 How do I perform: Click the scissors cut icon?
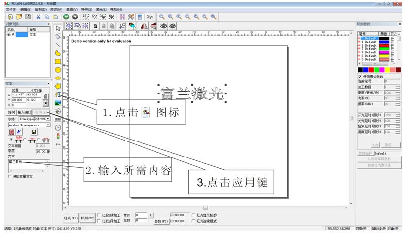click(x=38, y=16)
